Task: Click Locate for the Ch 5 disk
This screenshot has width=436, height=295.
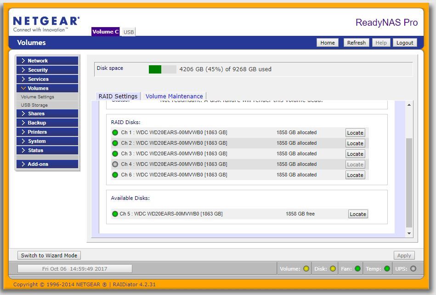Action: click(x=357, y=214)
